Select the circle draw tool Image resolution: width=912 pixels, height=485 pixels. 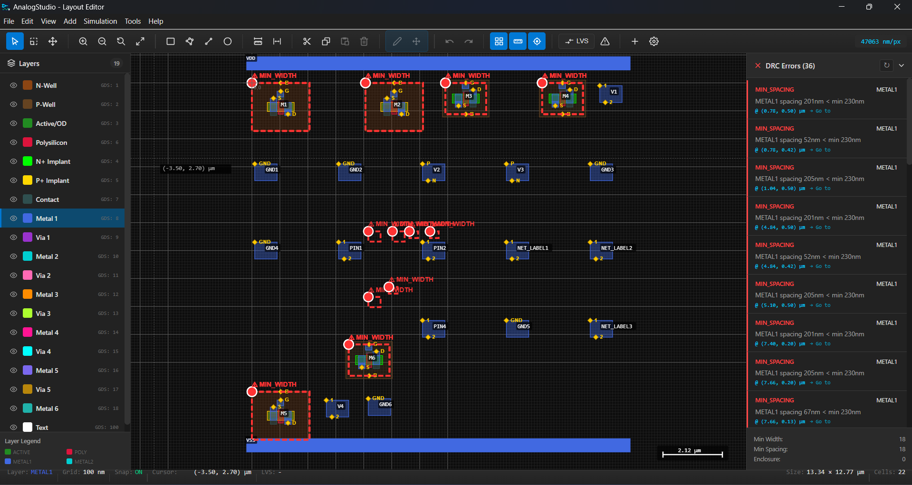tap(228, 41)
